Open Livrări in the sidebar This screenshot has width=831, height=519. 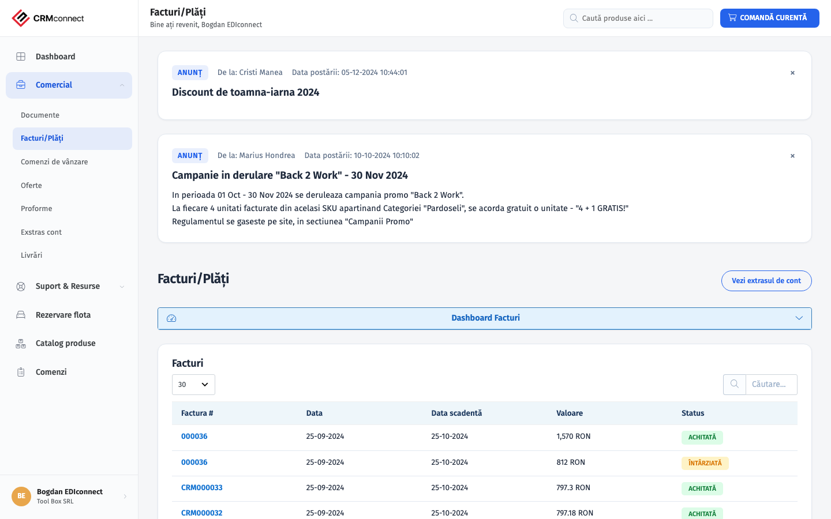click(72, 255)
